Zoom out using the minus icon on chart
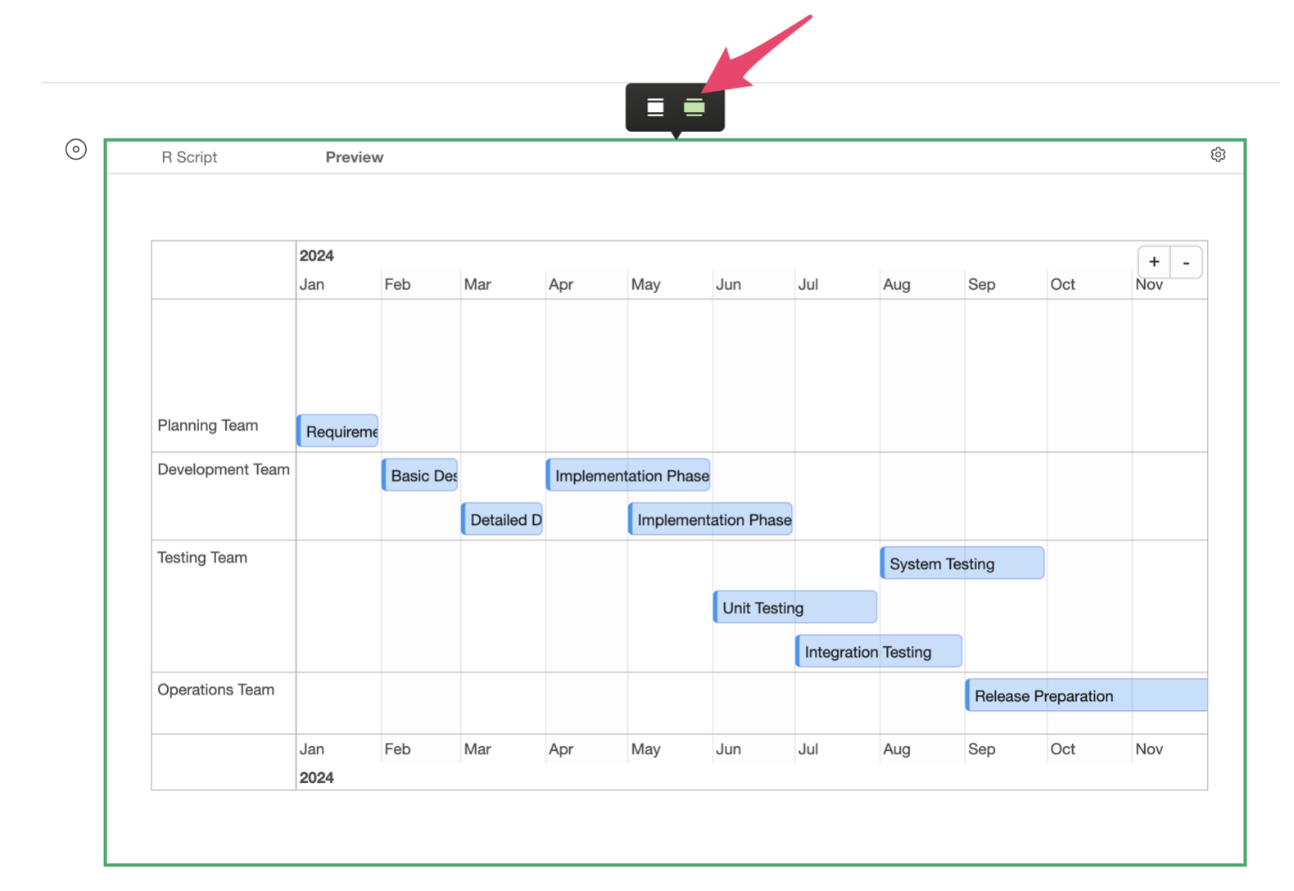The image size is (1294, 891). [1186, 262]
